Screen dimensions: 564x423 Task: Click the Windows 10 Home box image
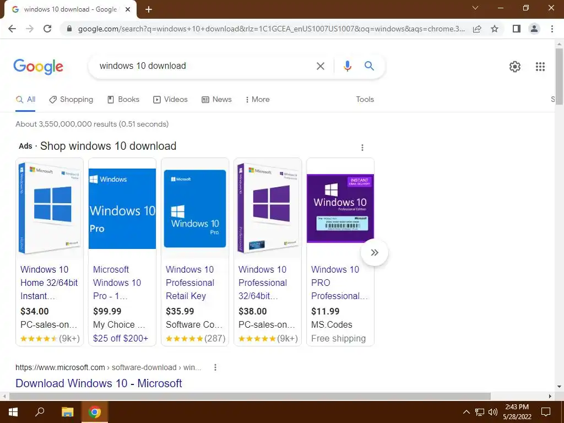click(x=50, y=209)
